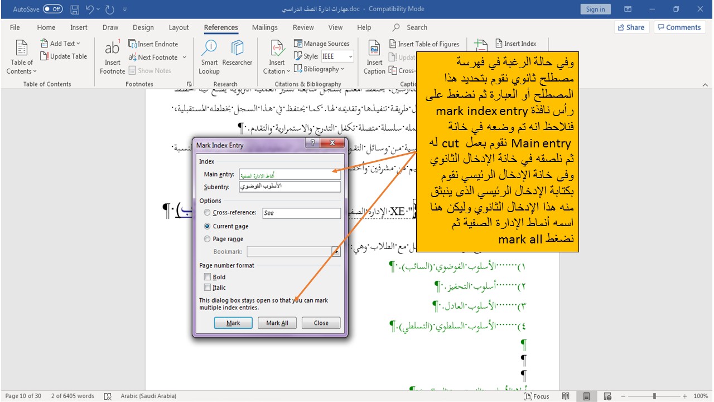This screenshot has width=714, height=402.
Task: Click the Redo icon in quick access toolbar
Action: (x=110, y=9)
